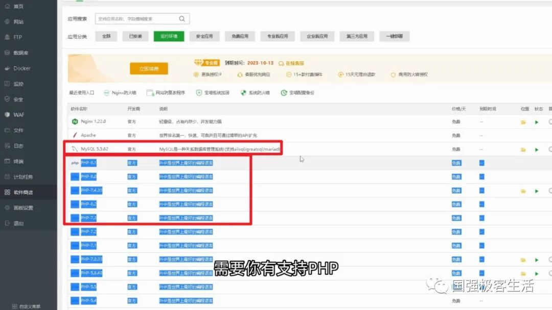Click the Apache software name
Viewport: 552px width, 310px height.
point(88,135)
